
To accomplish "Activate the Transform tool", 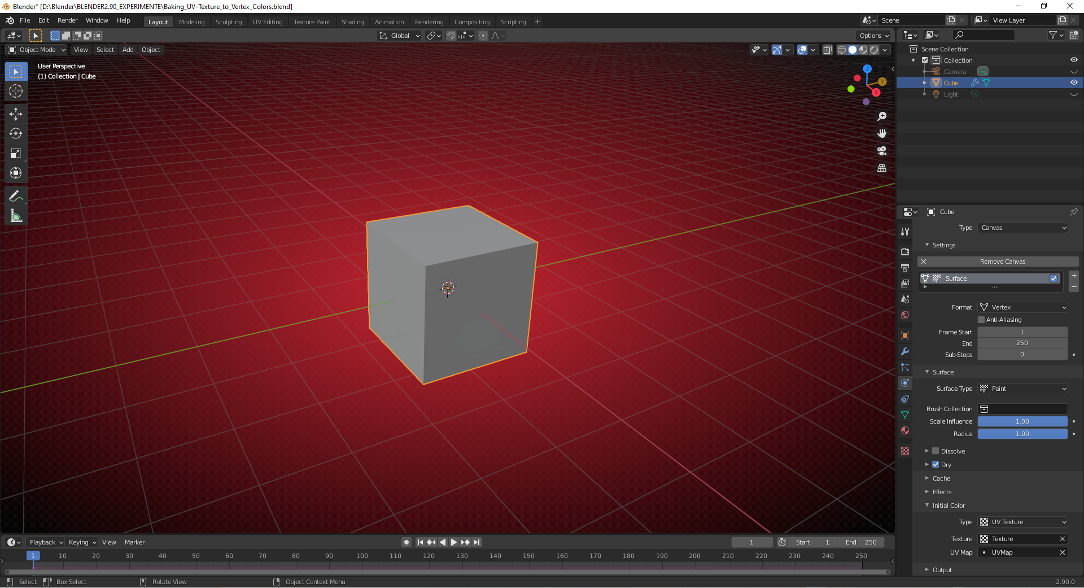I will click(x=16, y=173).
